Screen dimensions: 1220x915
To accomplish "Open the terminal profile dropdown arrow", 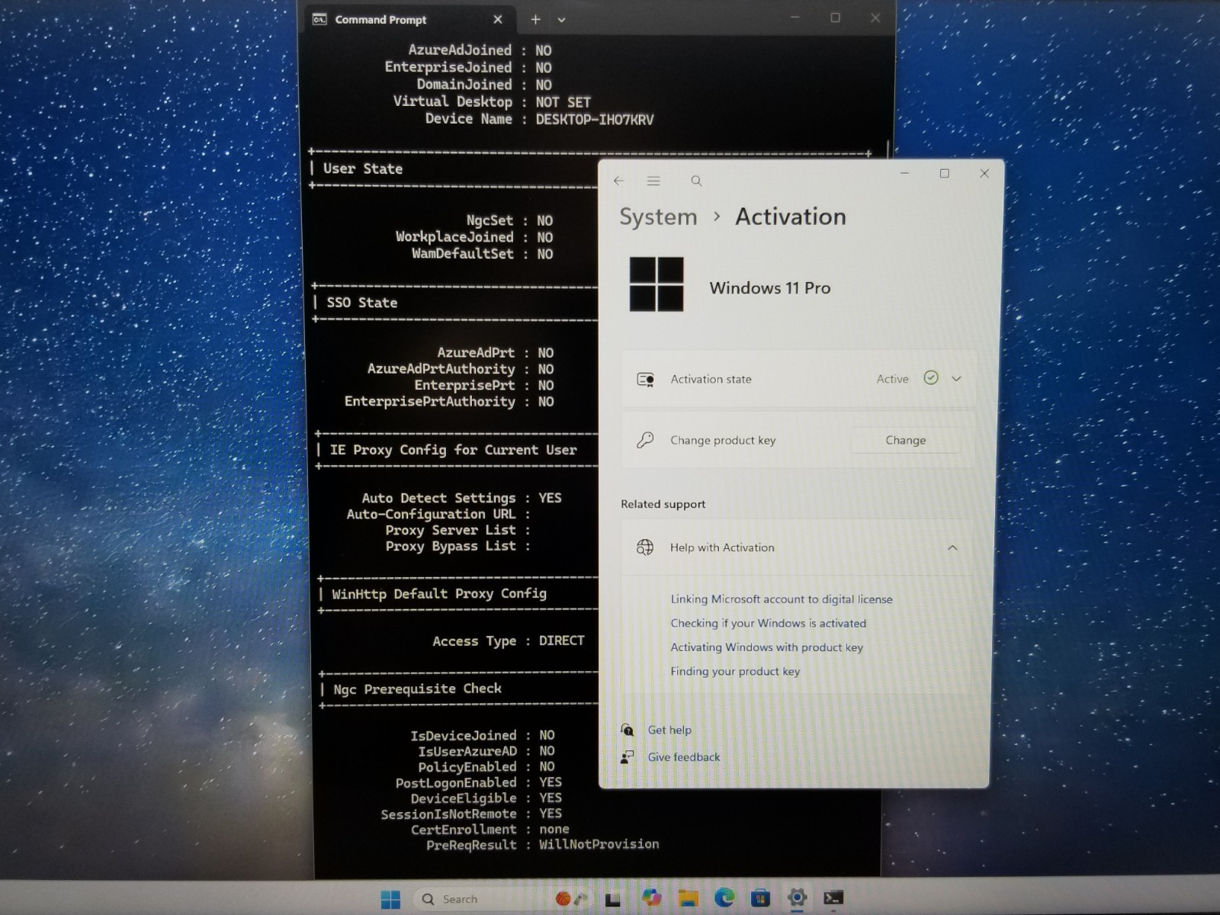I will 561,21.
